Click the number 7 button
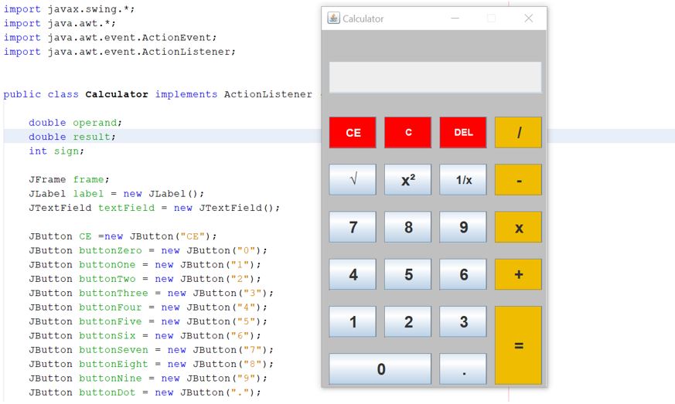Image resolution: width=675 pixels, height=404 pixels. point(353,227)
